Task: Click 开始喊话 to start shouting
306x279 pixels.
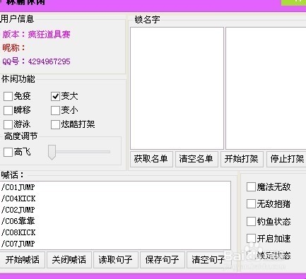Action: (x=23, y=260)
